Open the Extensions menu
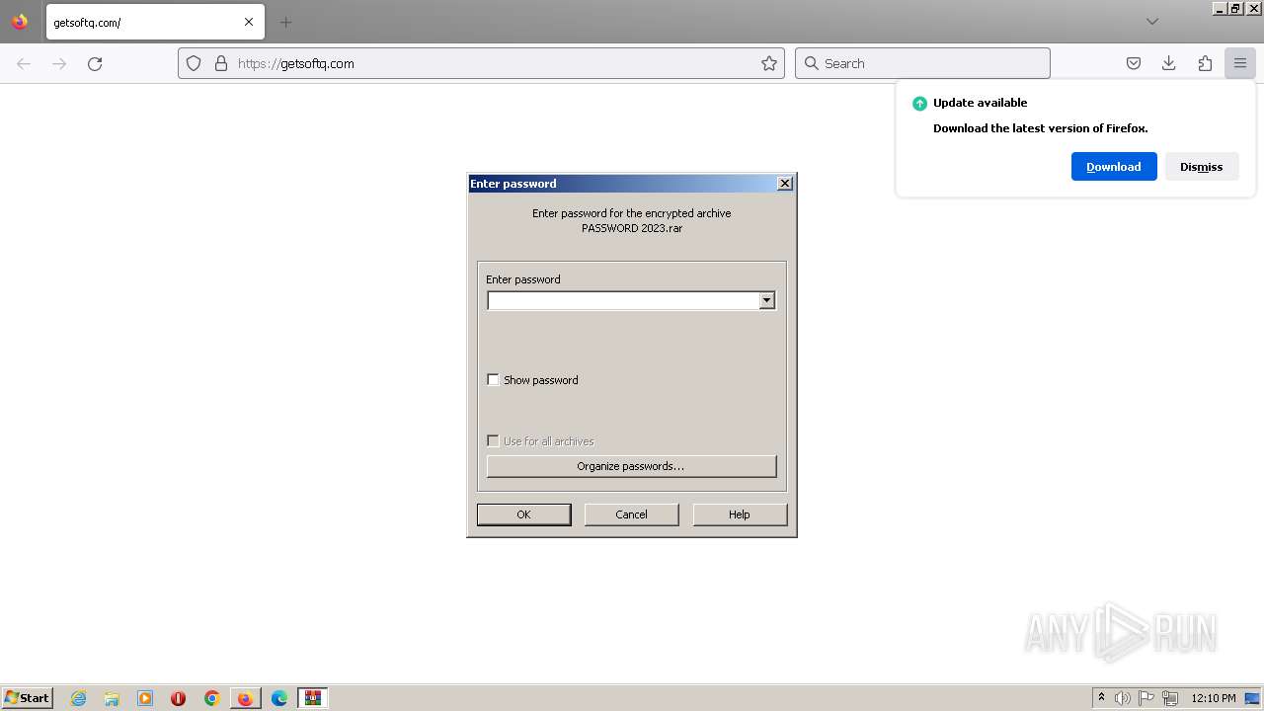 pyautogui.click(x=1205, y=63)
